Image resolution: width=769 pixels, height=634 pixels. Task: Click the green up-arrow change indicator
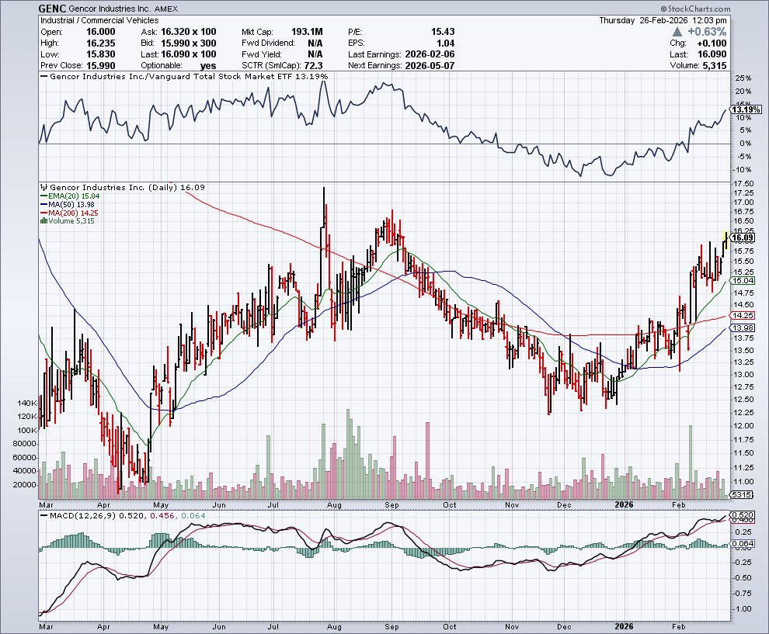(677, 32)
